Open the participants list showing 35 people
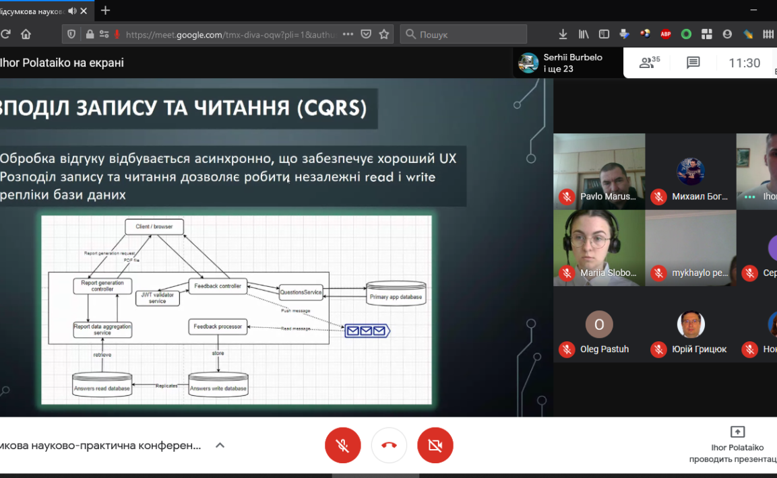Image resolution: width=777 pixels, height=478 pixels. pos(649,63)
